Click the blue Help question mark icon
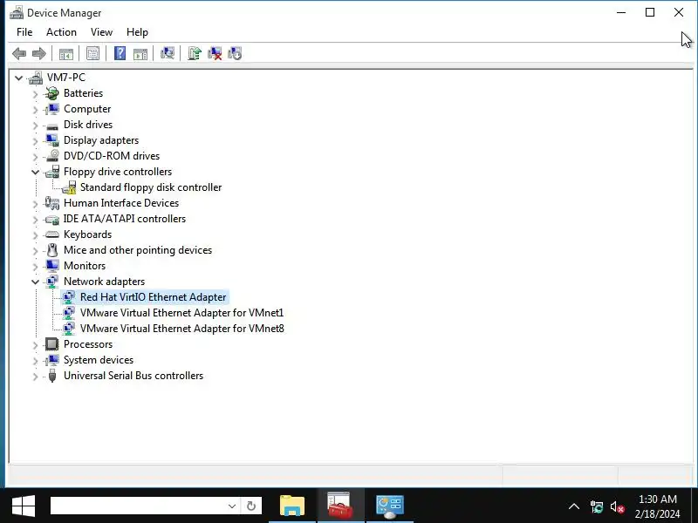 coord(120,54)
